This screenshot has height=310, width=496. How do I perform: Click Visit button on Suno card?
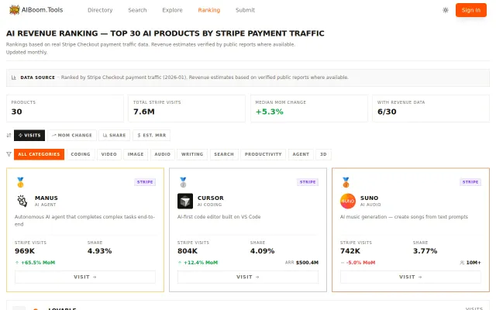411,277
